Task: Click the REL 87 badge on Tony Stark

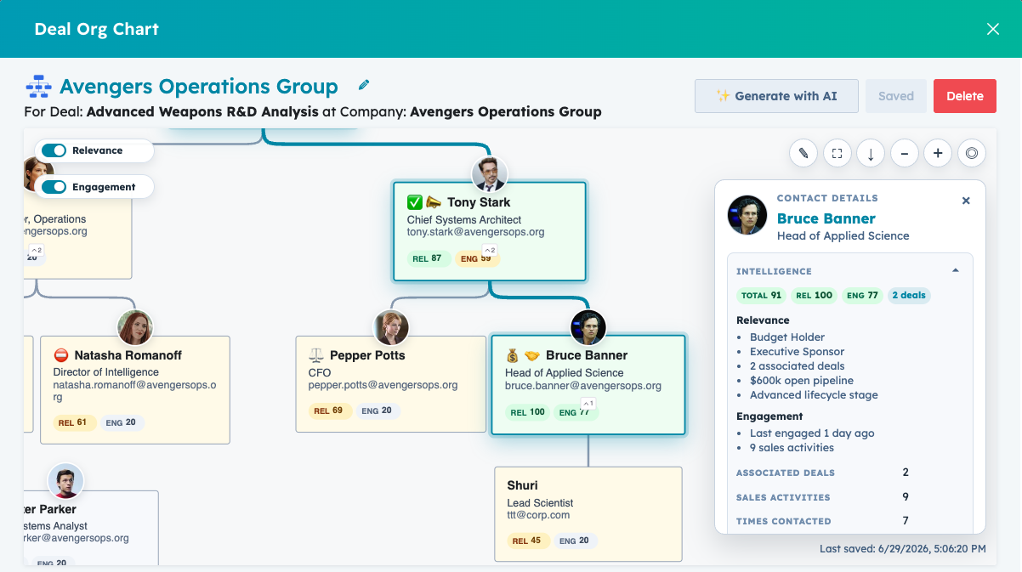Action: tap(429, 258)
